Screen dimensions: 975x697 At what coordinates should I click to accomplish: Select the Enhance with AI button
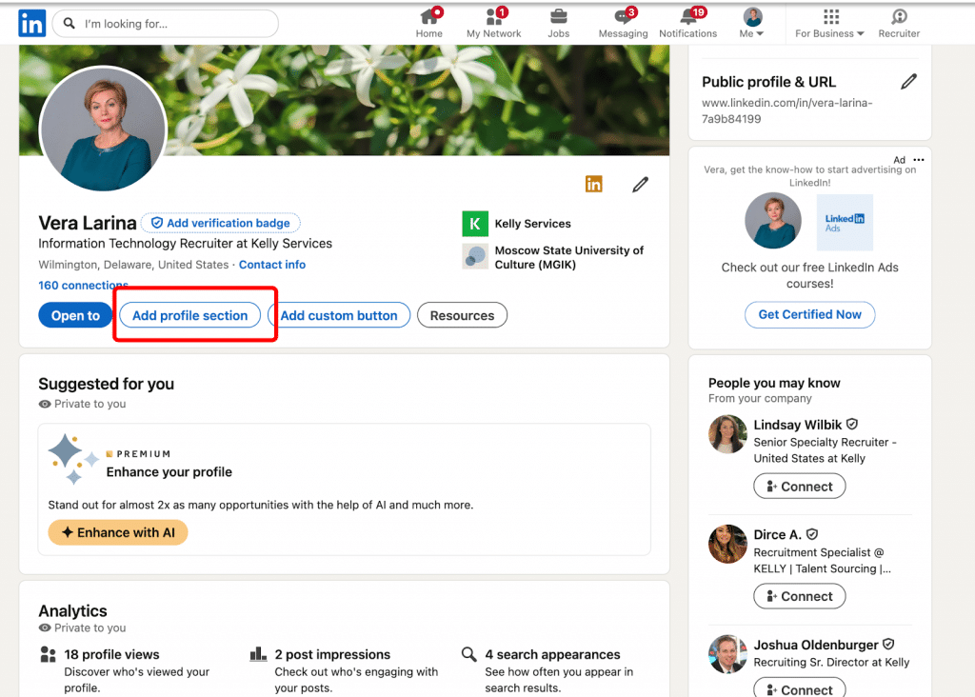(x=117, y=532)
